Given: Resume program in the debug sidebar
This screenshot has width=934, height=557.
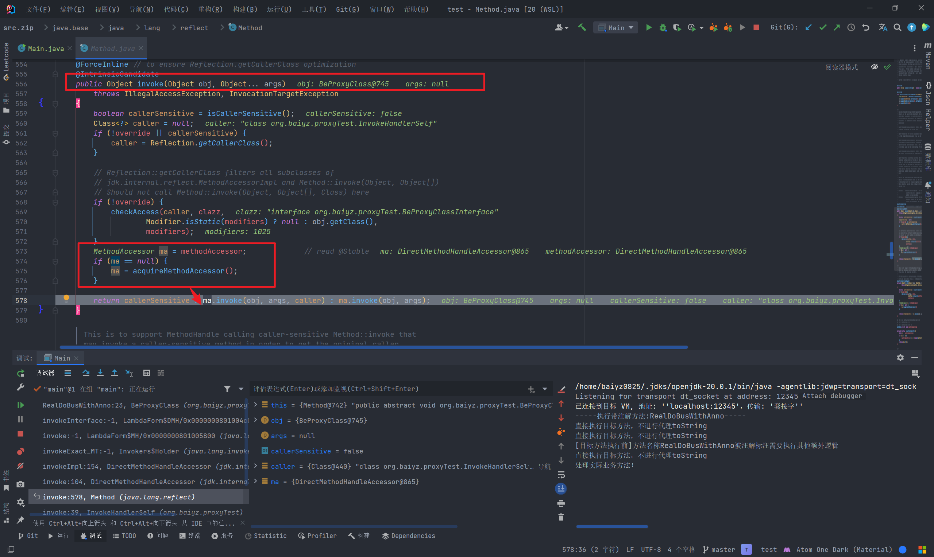Looking at the screenshot, I should click(21, 405).
